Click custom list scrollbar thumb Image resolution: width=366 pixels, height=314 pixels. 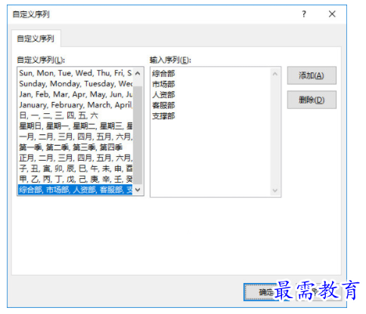click(138, 134)
